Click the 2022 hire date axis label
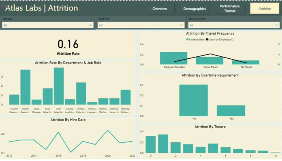The width and height of the screenshot is (282, 161). coord(132,156)
